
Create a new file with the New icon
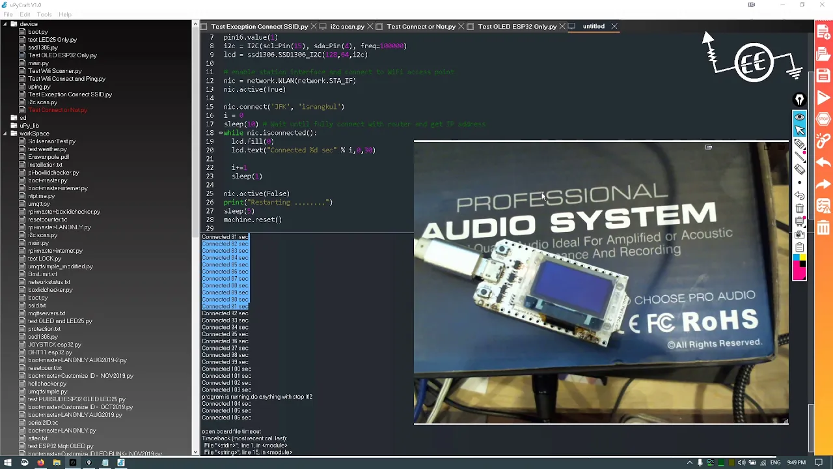823,31
